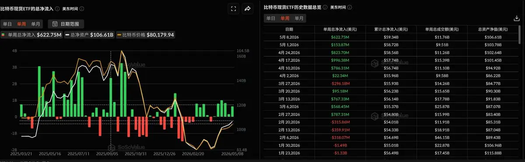Image resolution: width=525 pixels, height=162 pixels.
Task: Click the $59.34B cumulative inflow cell
Action: click(x=391, y=37)
